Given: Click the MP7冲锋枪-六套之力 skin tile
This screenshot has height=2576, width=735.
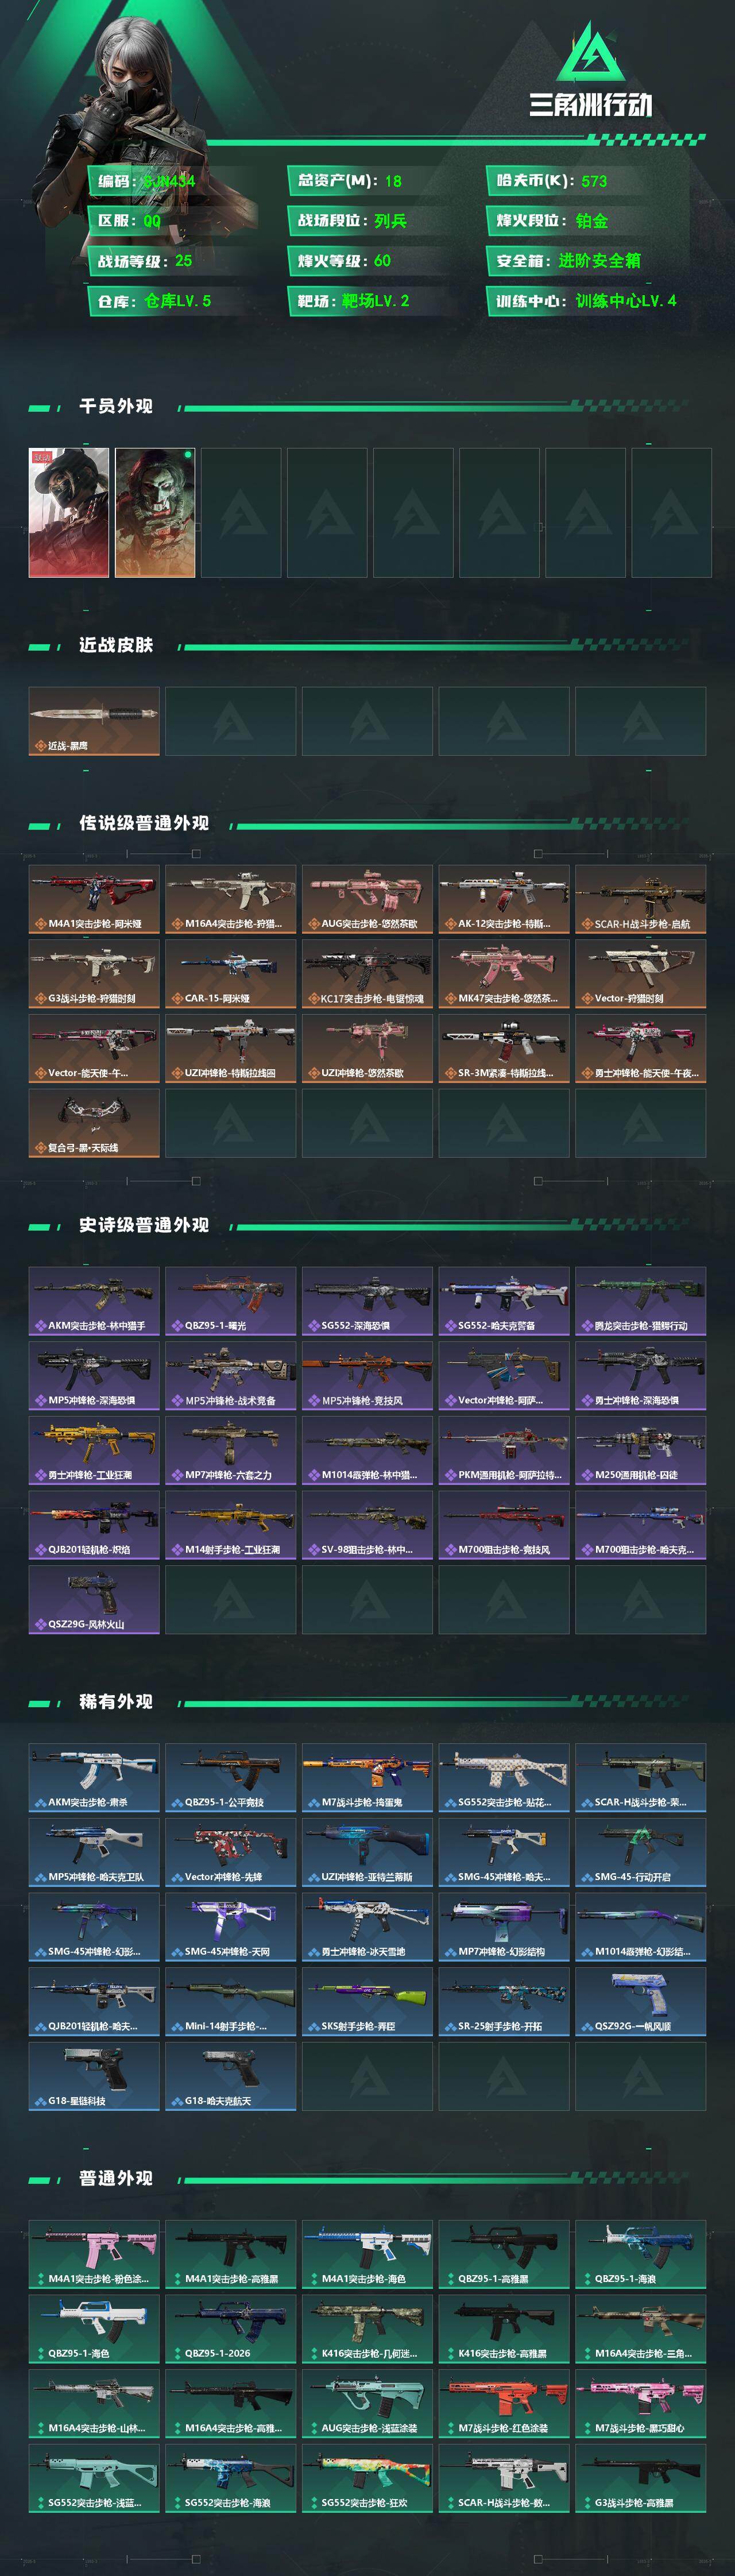Looking at the screenshot, I should pos(231,1450).
